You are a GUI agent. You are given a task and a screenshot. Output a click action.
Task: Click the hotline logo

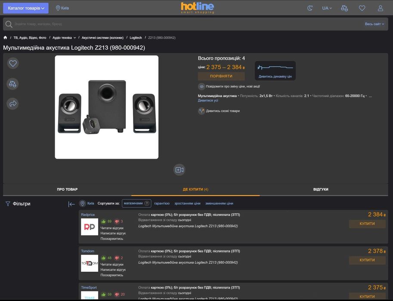198,8
